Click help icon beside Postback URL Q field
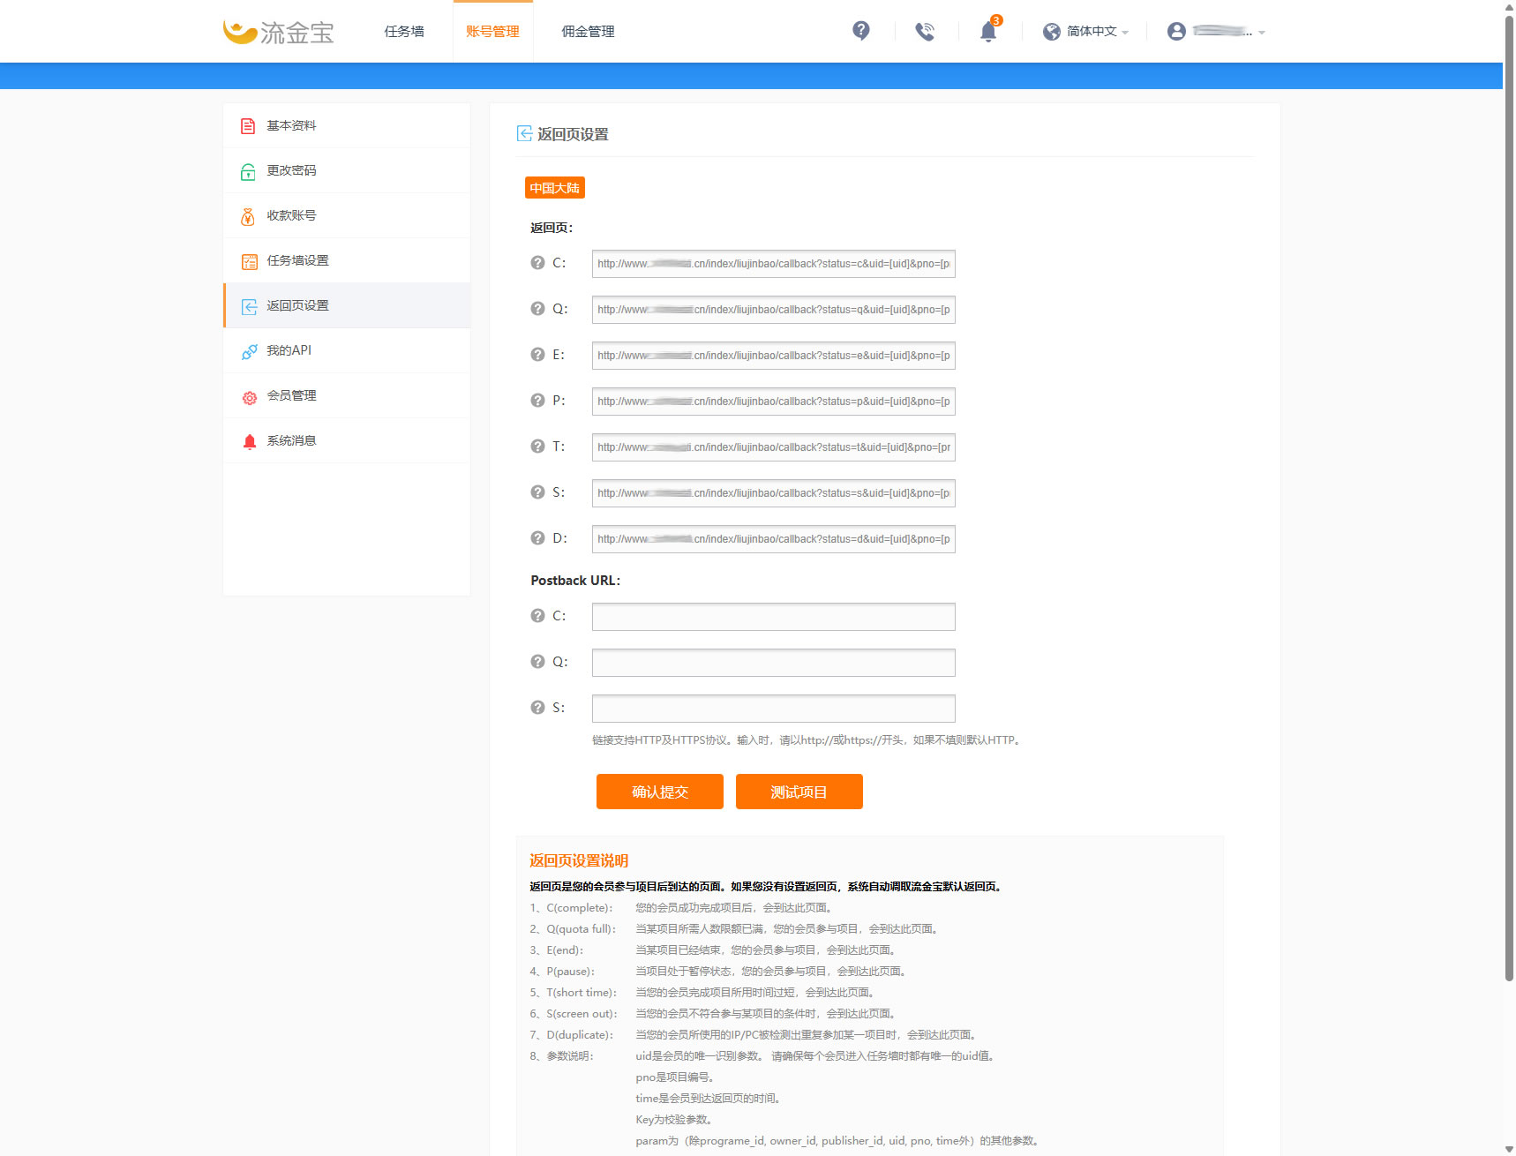The height and width of the screenshot is (1156, 1516). point(537,662)
